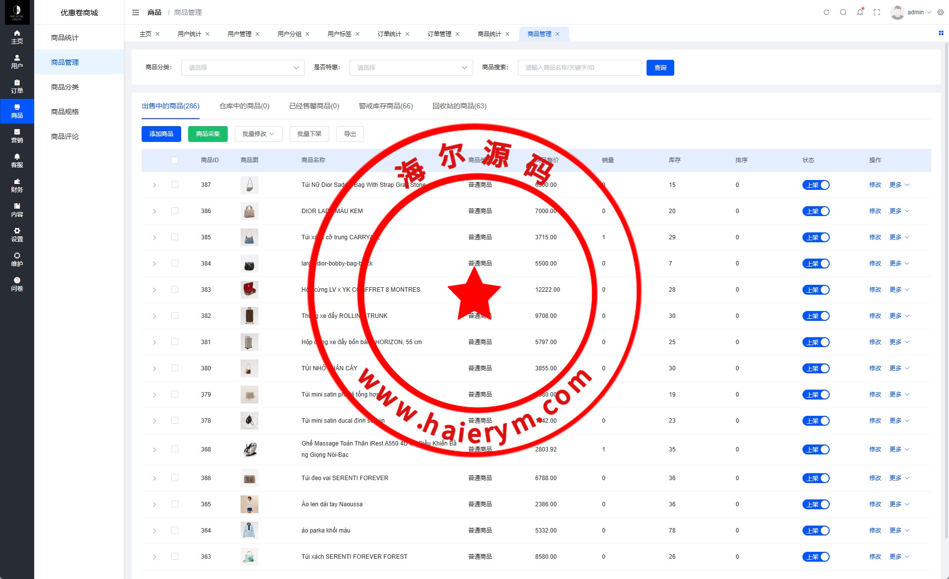Expand row details for product 385
949x579 pixels.
pos(154,237)
